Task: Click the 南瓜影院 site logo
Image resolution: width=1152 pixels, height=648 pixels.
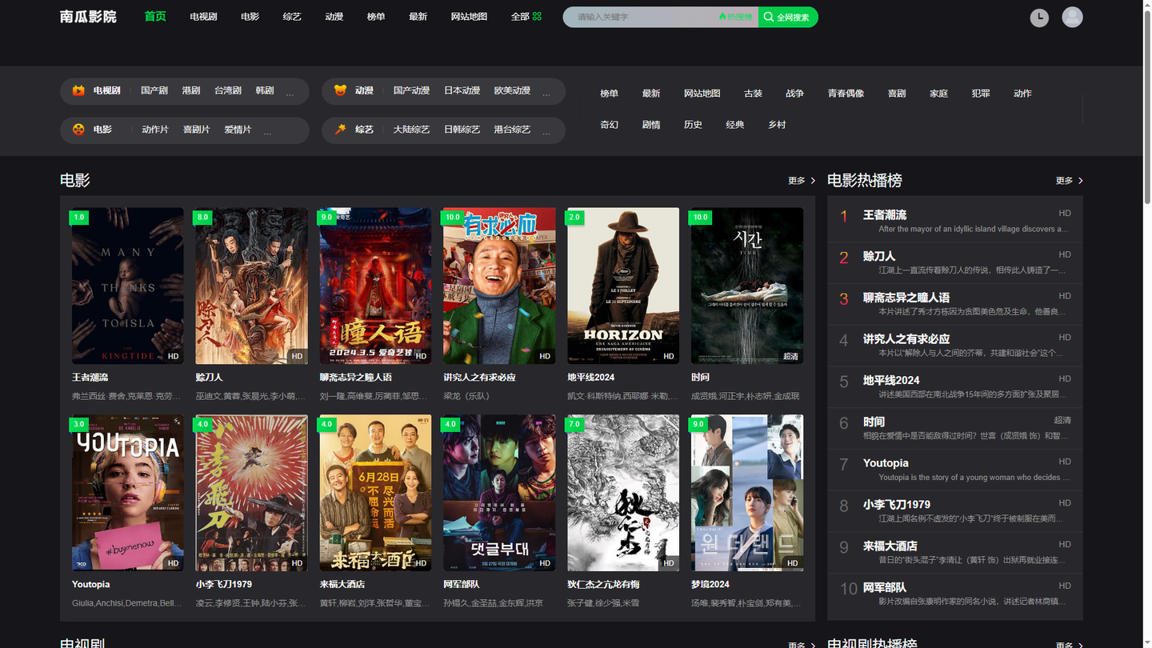Action: pyautogui.click(x=88, y=16)
